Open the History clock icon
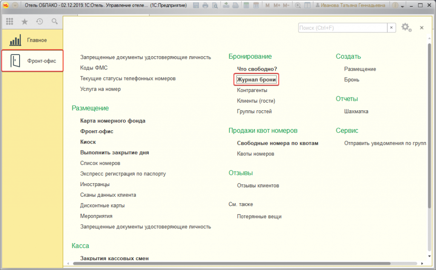 pos(40,21)
